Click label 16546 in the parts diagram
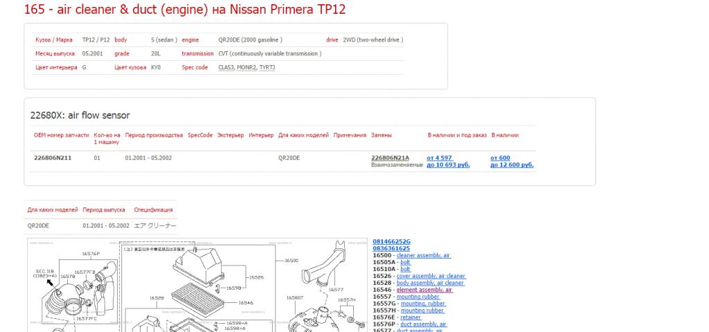 245,303
